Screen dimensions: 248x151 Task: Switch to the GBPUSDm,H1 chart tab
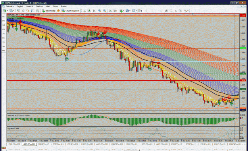coord(147,144)
